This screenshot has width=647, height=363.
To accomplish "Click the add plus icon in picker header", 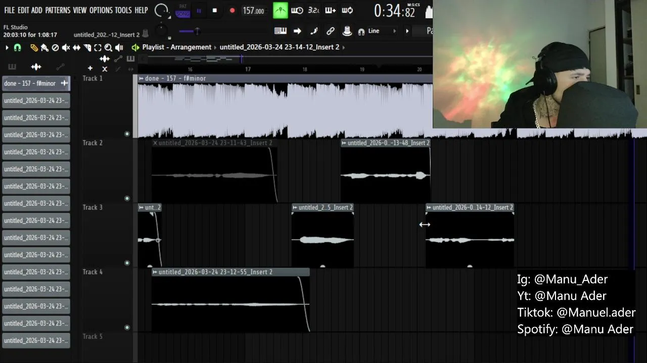I will point(90,68).
